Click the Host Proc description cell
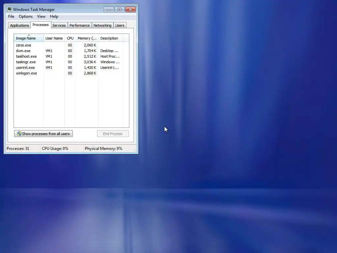Screen dimensions: 337x253 [110, 56]
